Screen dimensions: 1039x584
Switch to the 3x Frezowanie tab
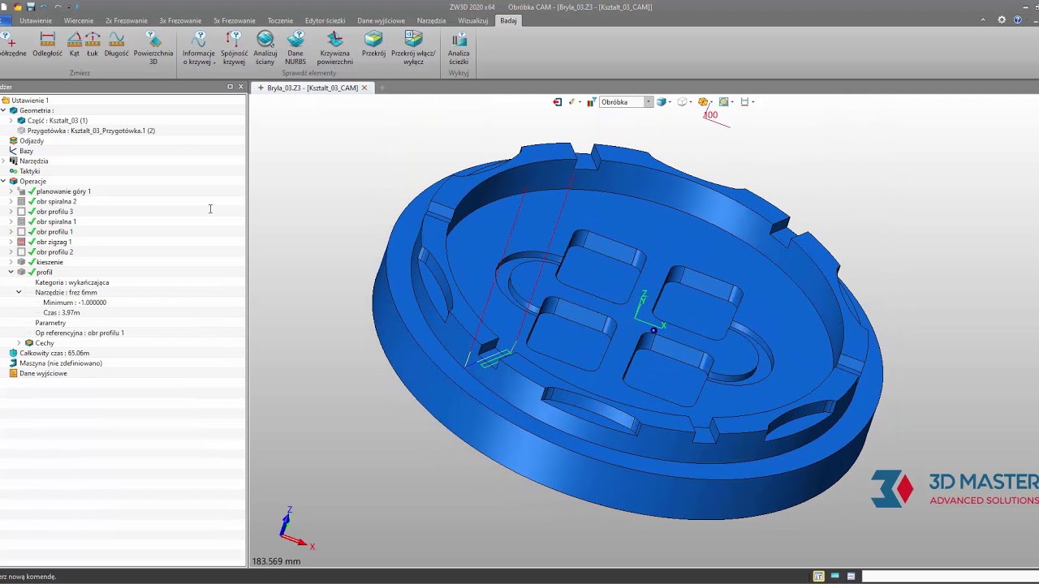pos(180,20)
